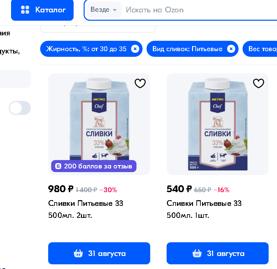Toggle the sidebar filter switch
Screen dimensions: 277x269
[x=20, y=108]
